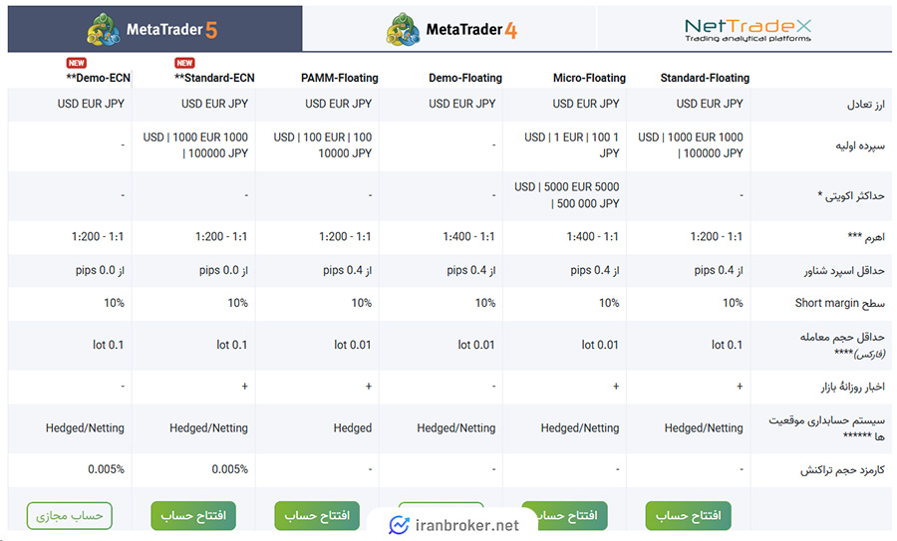The height and width of the screenshot is (541, 897).
Task: Click the اهرم *** row label
Action: pos(866,237)
